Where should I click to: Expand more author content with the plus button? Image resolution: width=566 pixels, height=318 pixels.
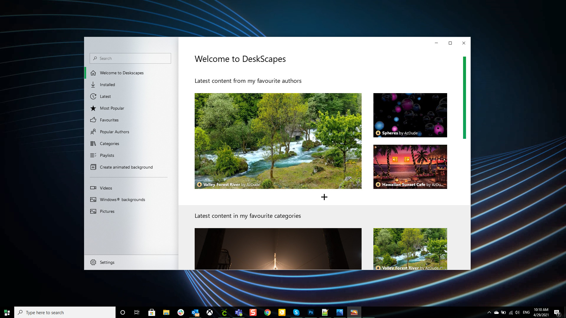(324, 197)
